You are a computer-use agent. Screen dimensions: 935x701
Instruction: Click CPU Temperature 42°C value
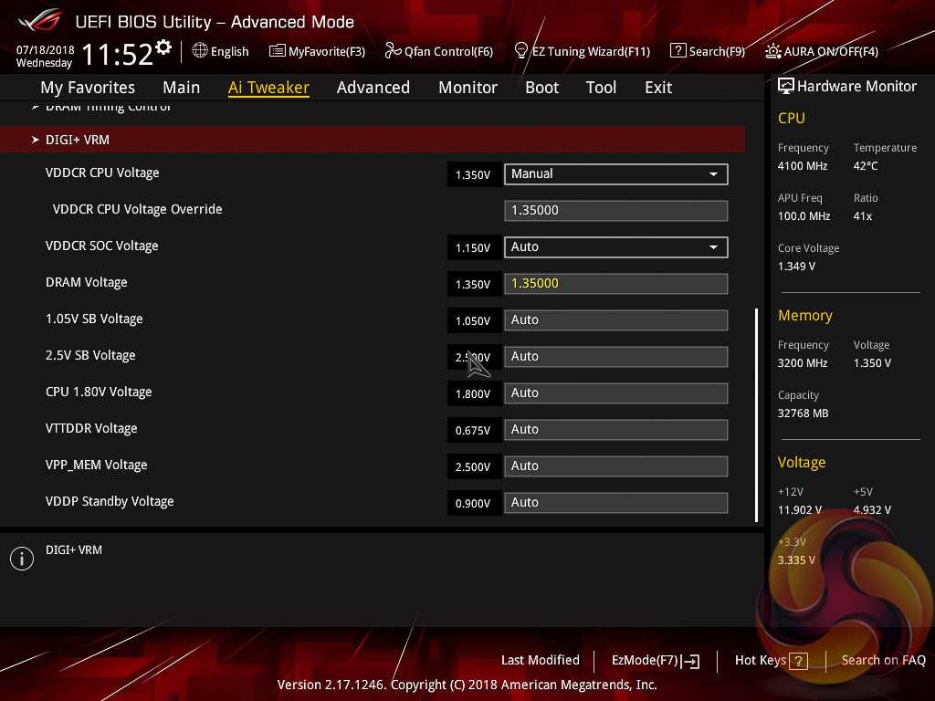click(x=866, y=166)
